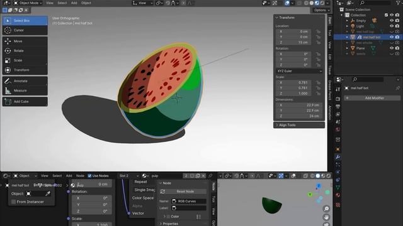Click the pin icon in node editor header

pyautogui.click(x=210, y=176)
